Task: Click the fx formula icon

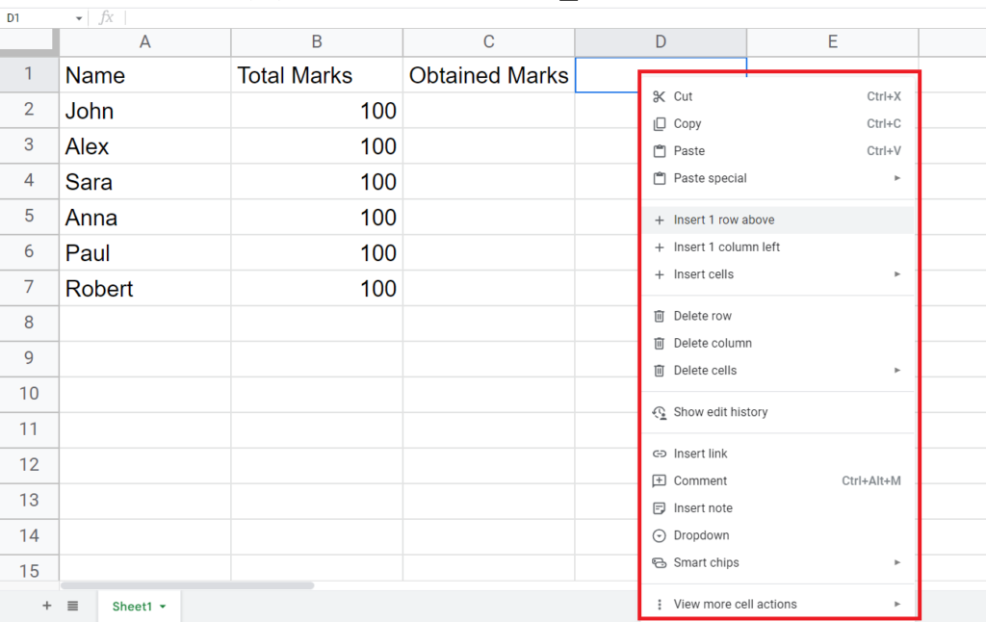Action: (x=106, y=17)
